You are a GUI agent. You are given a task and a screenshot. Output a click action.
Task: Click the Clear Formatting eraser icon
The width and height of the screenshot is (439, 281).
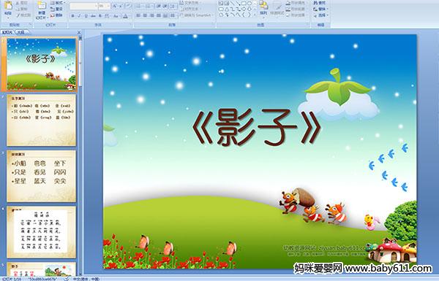pos(128,6)
